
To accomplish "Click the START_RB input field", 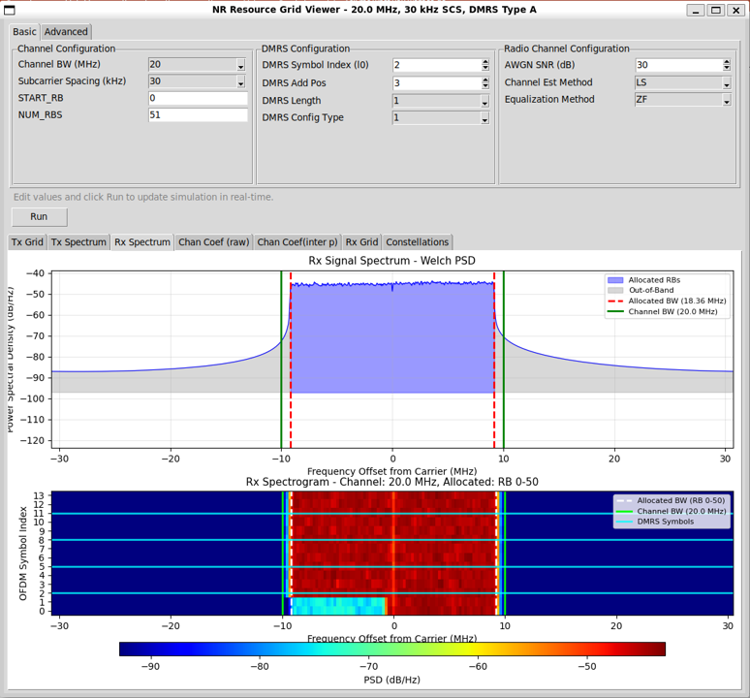I will coord(198,98).
